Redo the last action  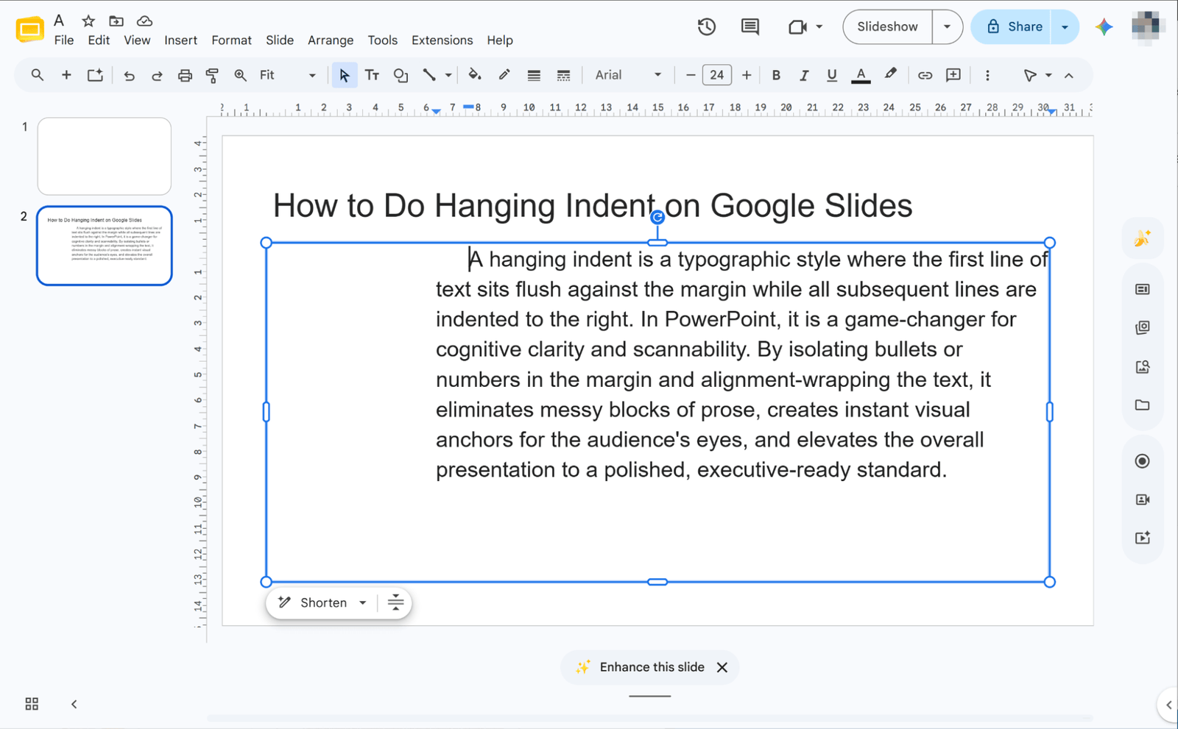click(x=157, y=75)
